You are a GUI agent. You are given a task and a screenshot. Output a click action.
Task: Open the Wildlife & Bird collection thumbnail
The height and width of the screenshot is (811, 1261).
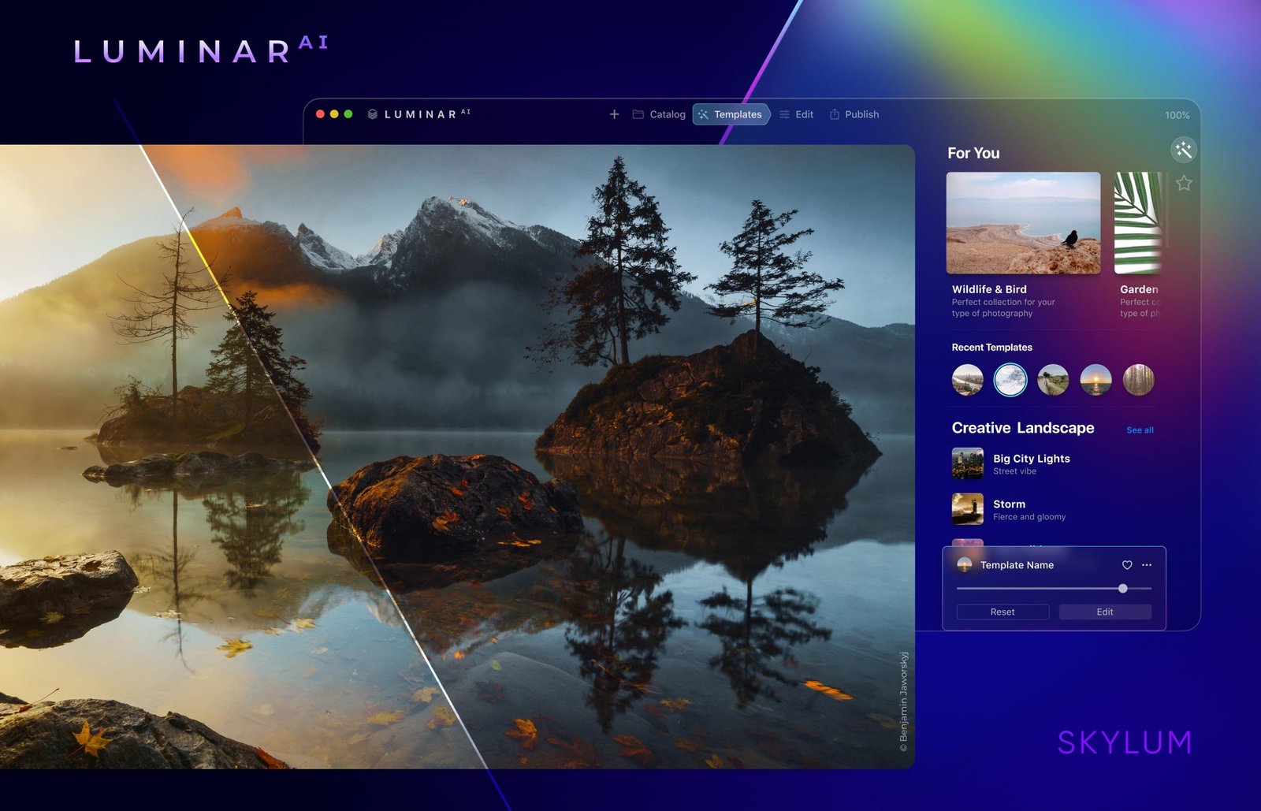(1023, 223)
